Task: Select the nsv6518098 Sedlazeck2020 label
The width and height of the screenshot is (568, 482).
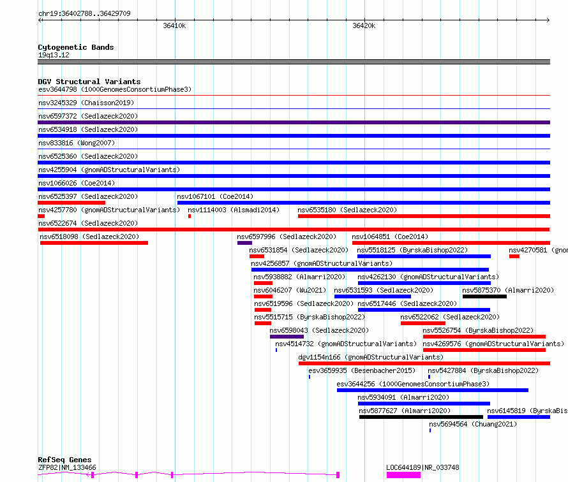Action: [89, 237]
